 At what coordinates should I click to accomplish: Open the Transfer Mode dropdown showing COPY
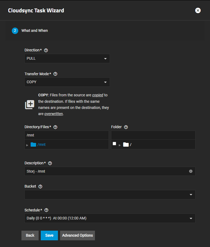(67, 82)
